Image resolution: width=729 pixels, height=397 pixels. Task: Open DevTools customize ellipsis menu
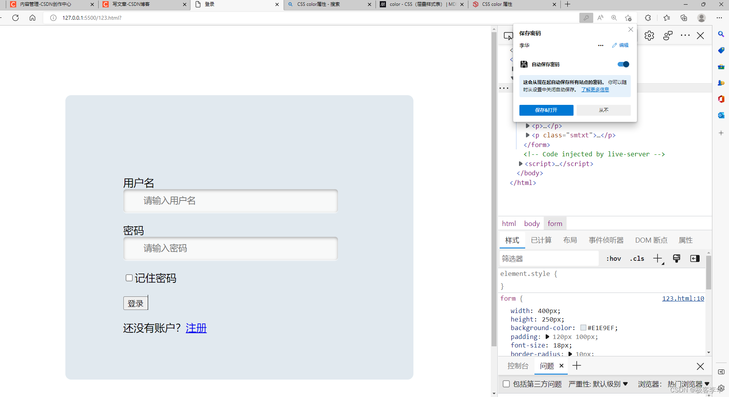click(685, 36)
